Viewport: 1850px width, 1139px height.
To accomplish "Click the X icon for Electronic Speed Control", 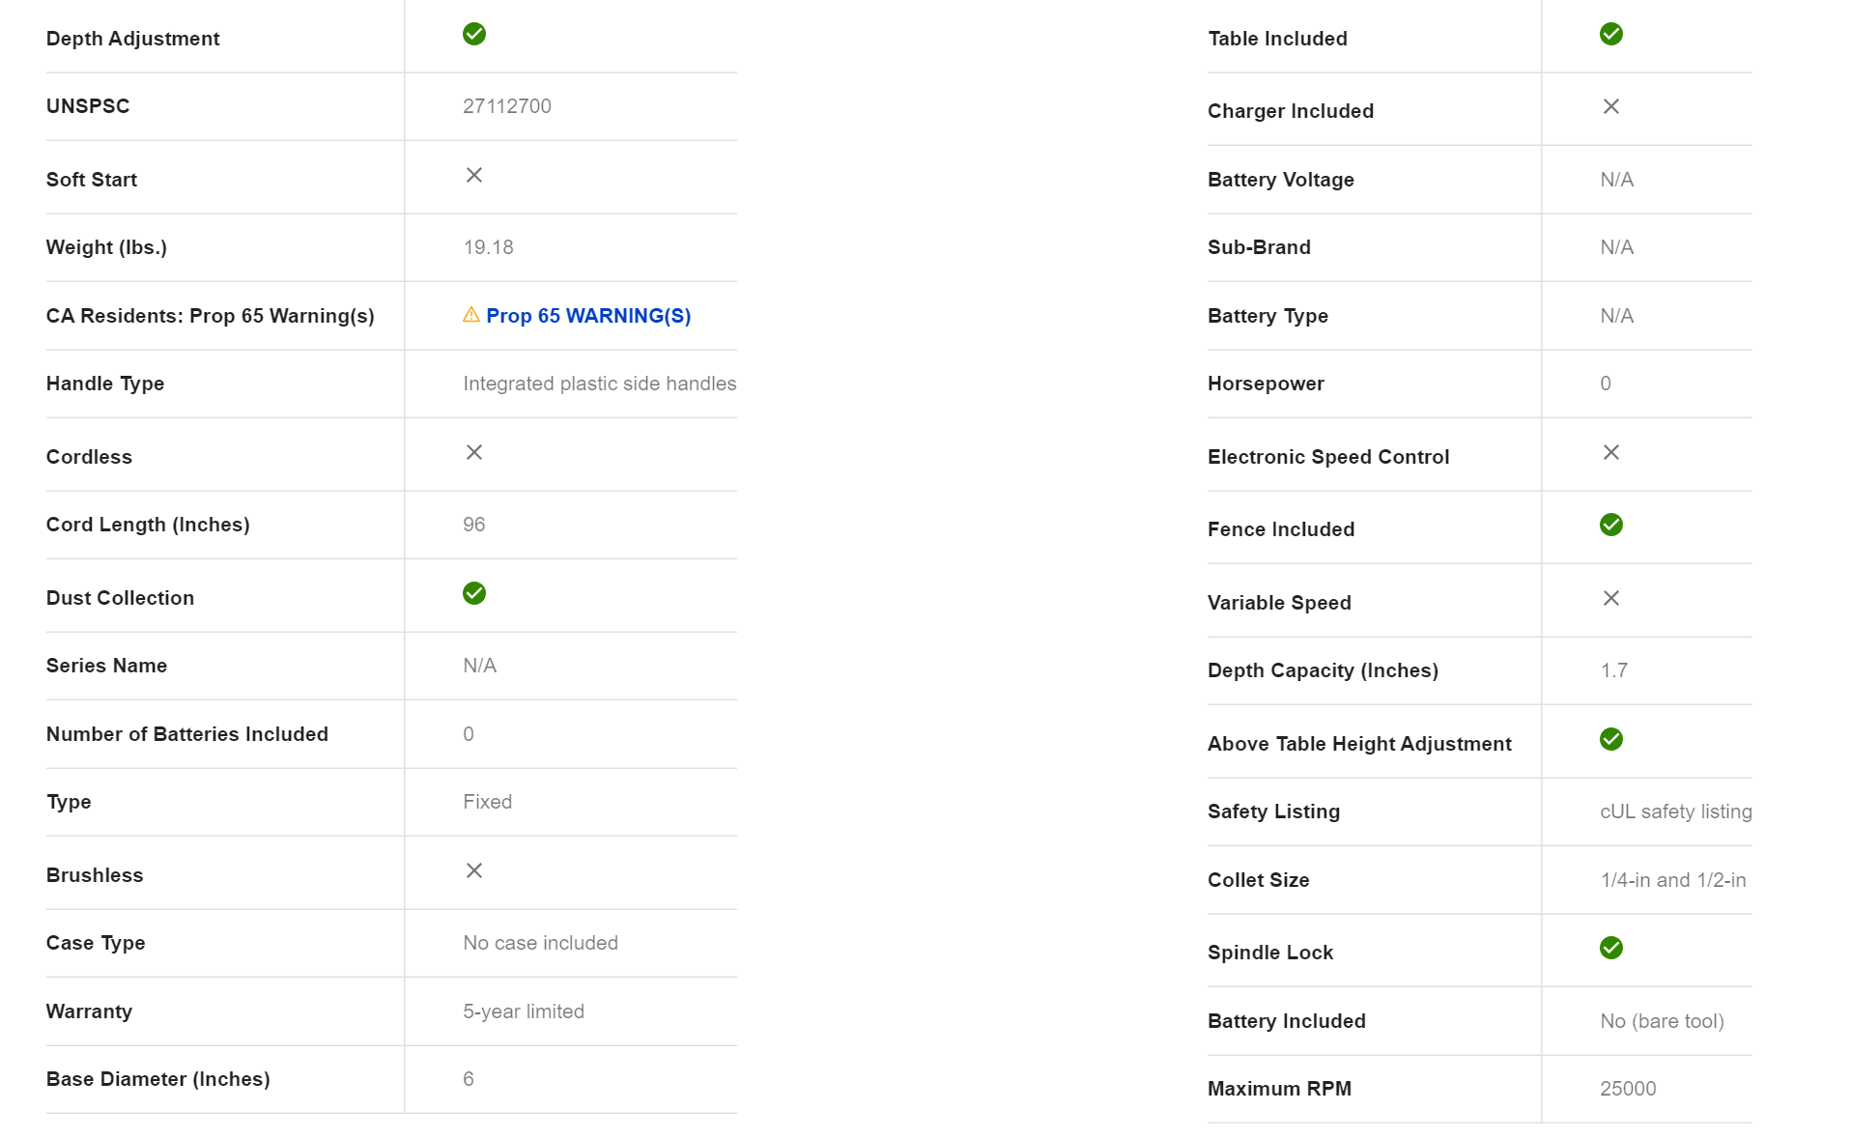I will coord(1610,452).
